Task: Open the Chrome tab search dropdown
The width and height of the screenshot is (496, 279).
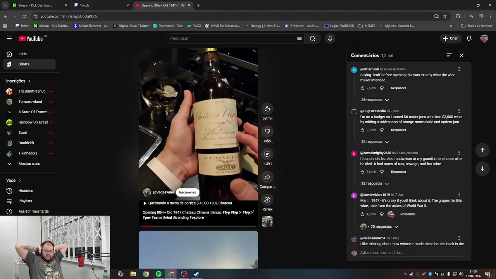Action: click(5, 5)
